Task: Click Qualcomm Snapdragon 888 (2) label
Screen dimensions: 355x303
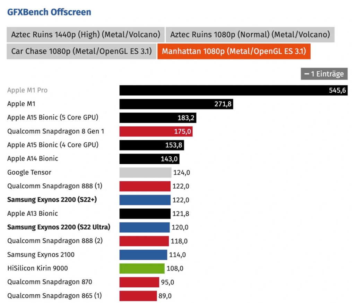Action: (55, 241)
